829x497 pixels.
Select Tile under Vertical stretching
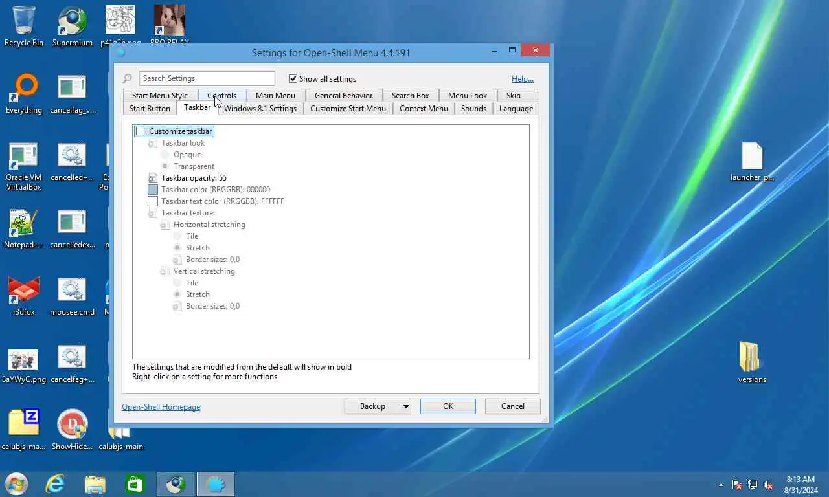177,283
